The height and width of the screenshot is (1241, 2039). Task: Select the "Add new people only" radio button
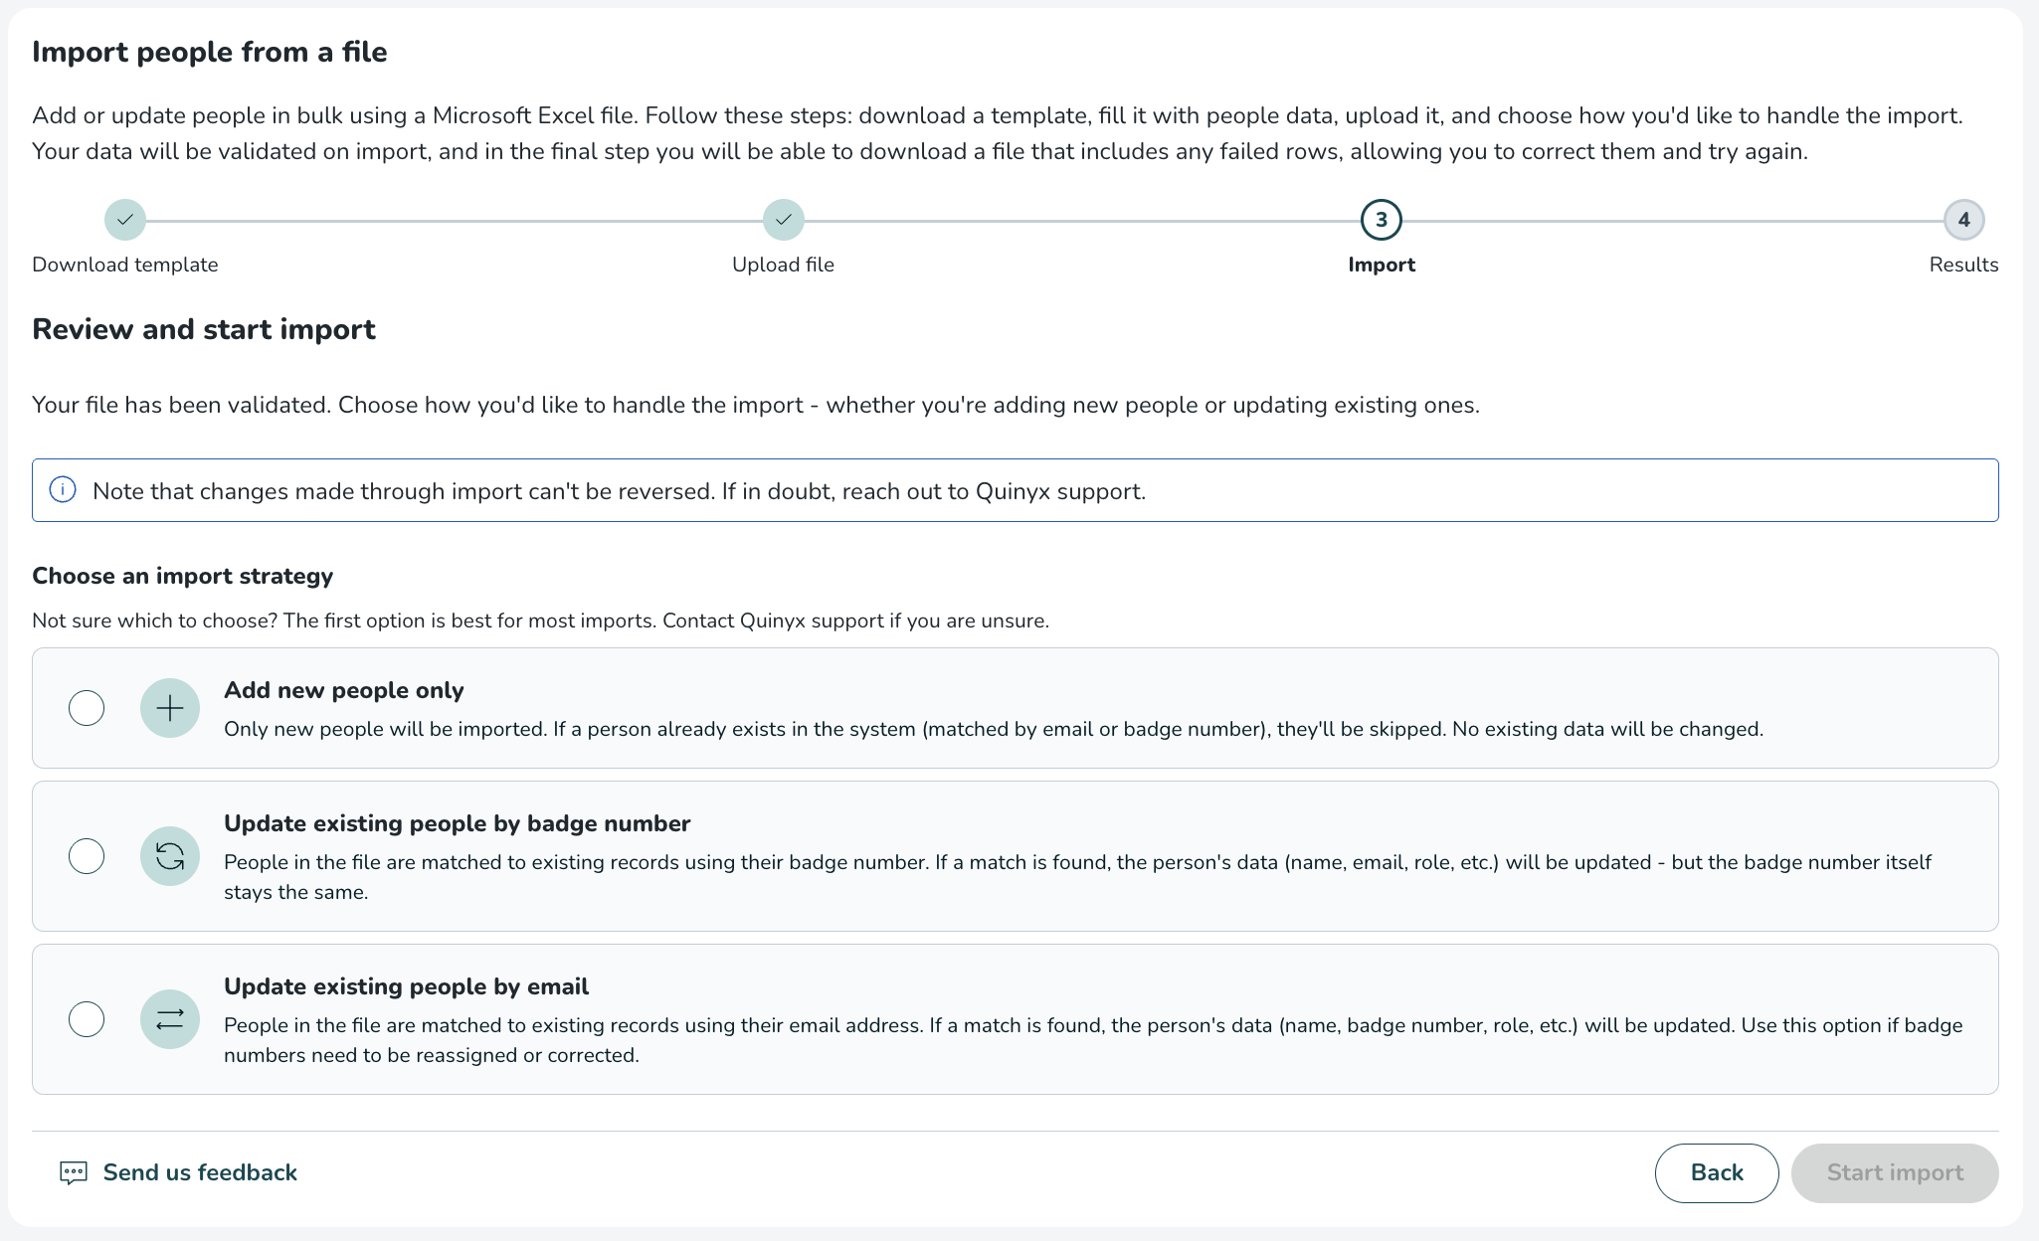[87, 708]
